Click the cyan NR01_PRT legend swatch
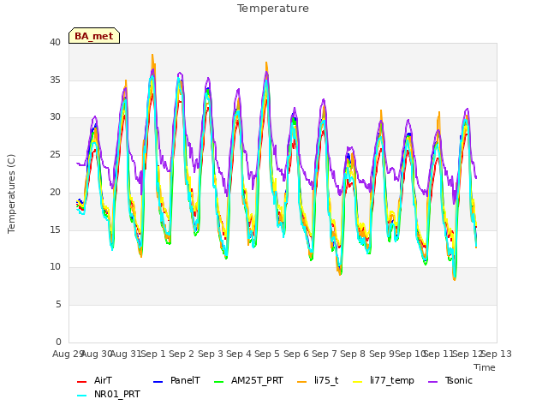Viewport: 548px width, 411px height. point(81,396)
